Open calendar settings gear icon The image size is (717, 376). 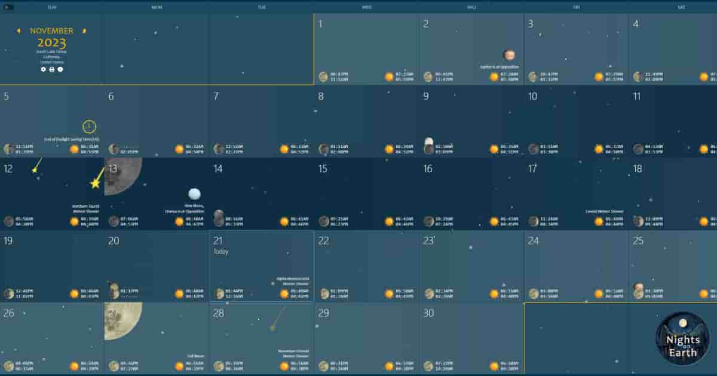click(x=43, y=69)
